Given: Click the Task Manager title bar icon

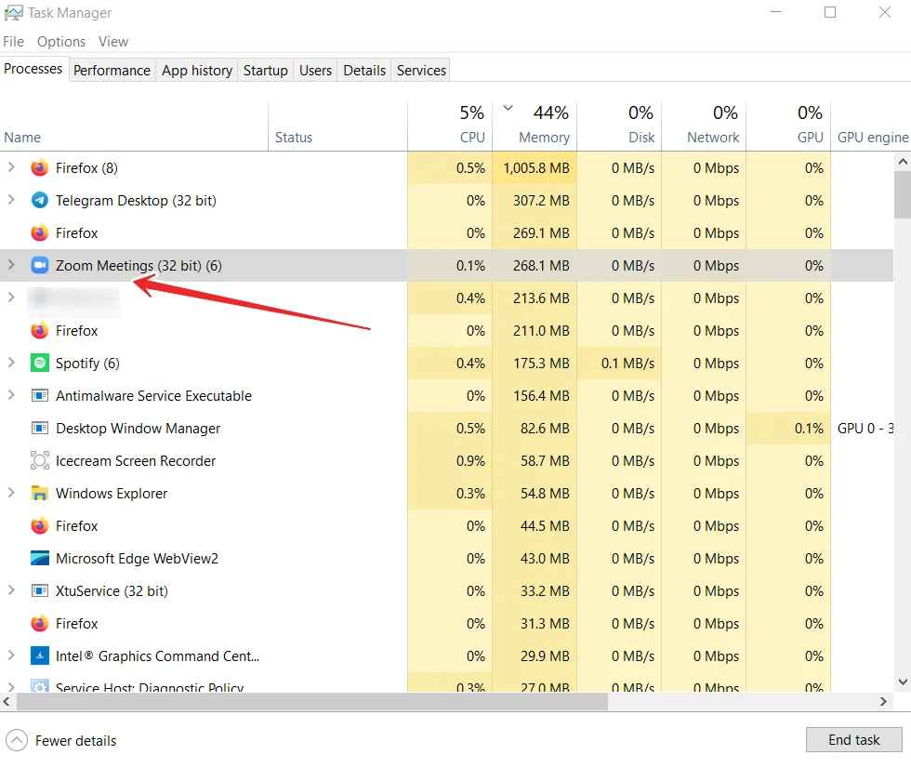Looking at the screenshot, I should tap(13, 13).
